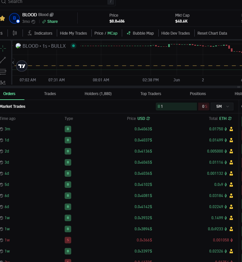
Task: Filter by sells using 0 S bar
Action: click(x=203, y=106)
